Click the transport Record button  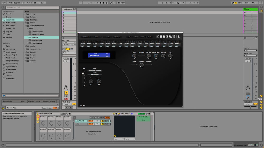103,3
